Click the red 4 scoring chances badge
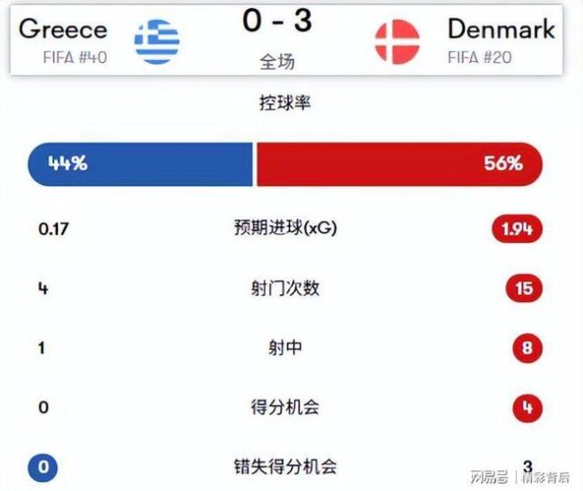Screen dimensions: 583x491 (x=527, y=408)
